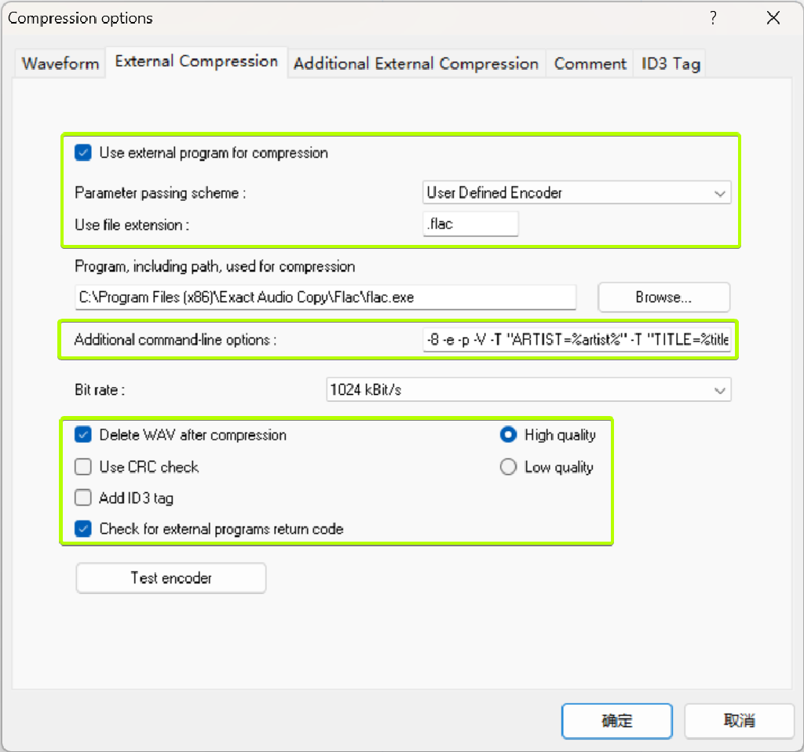This screenshot has height=752, width=804.
Task: Open the ID3 Tag tab
Action: point(670,64)
